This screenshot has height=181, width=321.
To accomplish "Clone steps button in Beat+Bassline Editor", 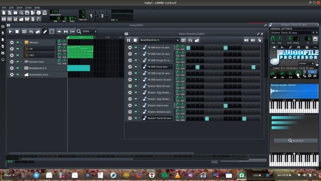I will coord(260,40).
